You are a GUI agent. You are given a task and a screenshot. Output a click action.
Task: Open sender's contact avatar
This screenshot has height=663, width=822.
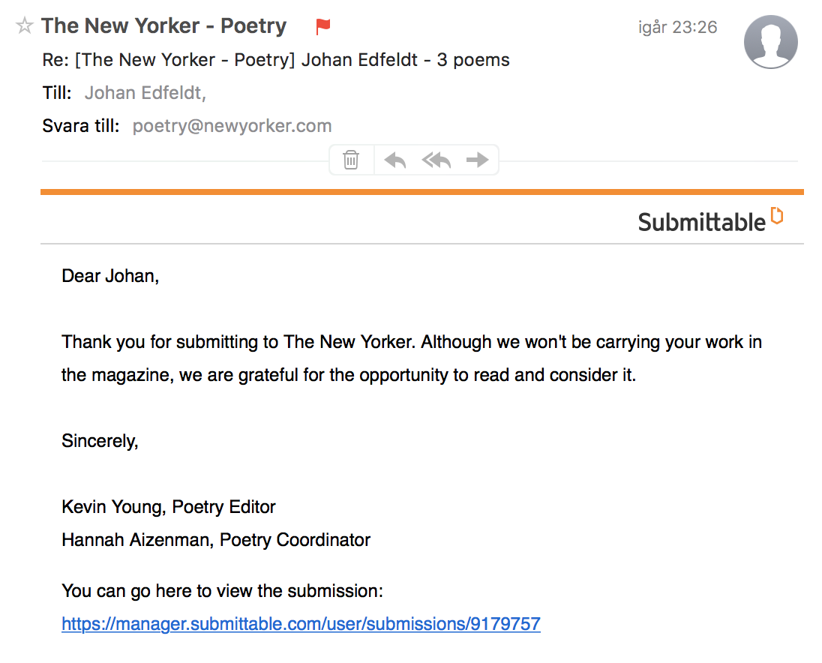click(x=771, y=41)
